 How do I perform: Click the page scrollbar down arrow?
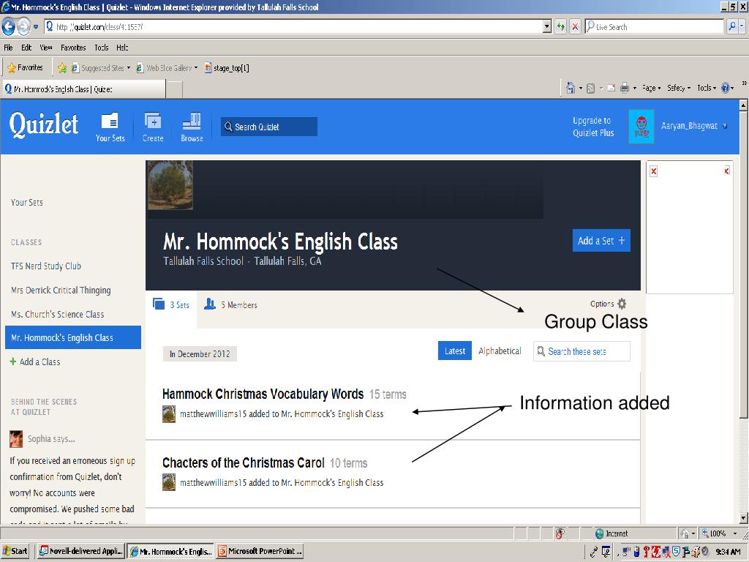tap(743, 518)
